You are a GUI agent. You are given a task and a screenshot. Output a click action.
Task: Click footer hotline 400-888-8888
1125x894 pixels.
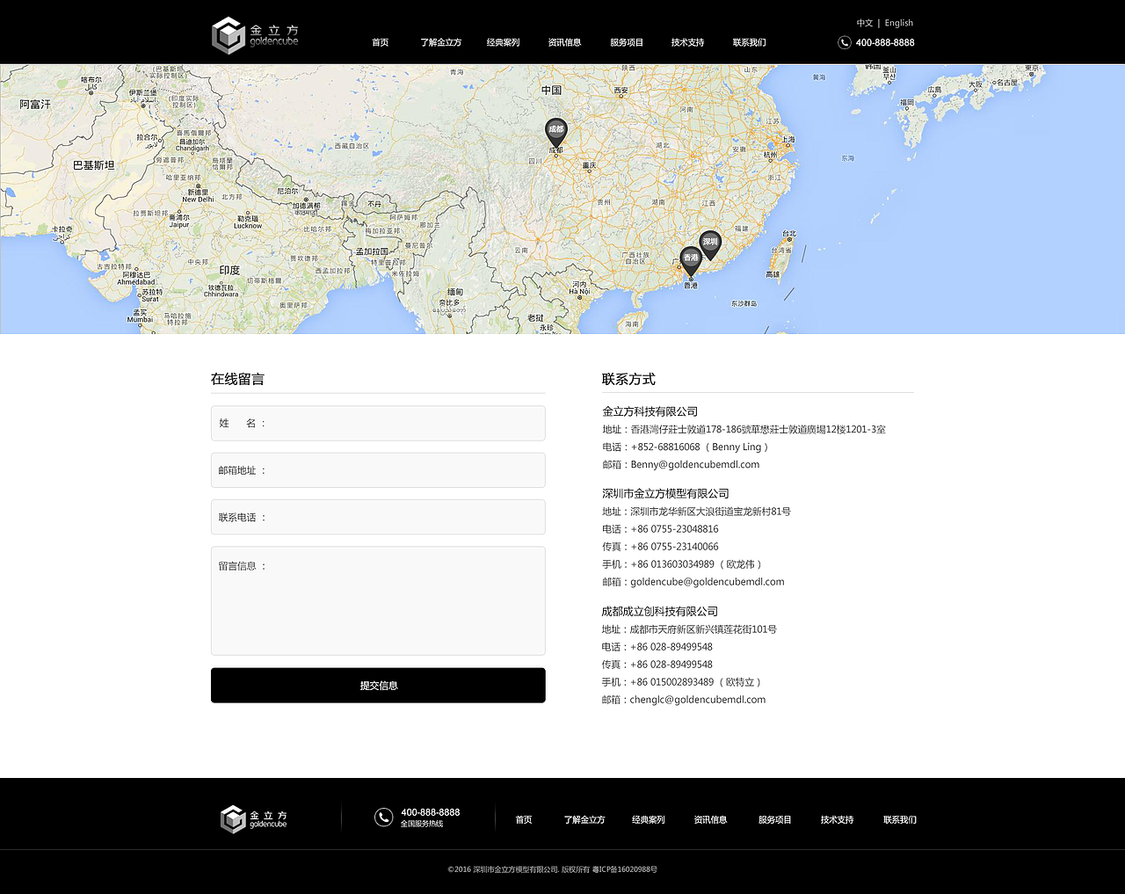point(431,812)
